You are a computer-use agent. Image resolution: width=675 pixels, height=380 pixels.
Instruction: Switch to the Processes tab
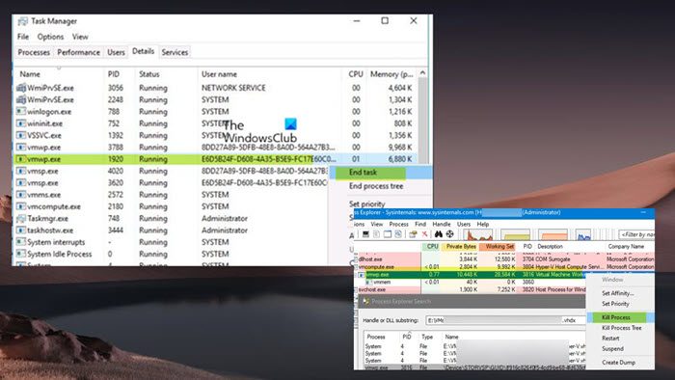[x=34, y=52]
